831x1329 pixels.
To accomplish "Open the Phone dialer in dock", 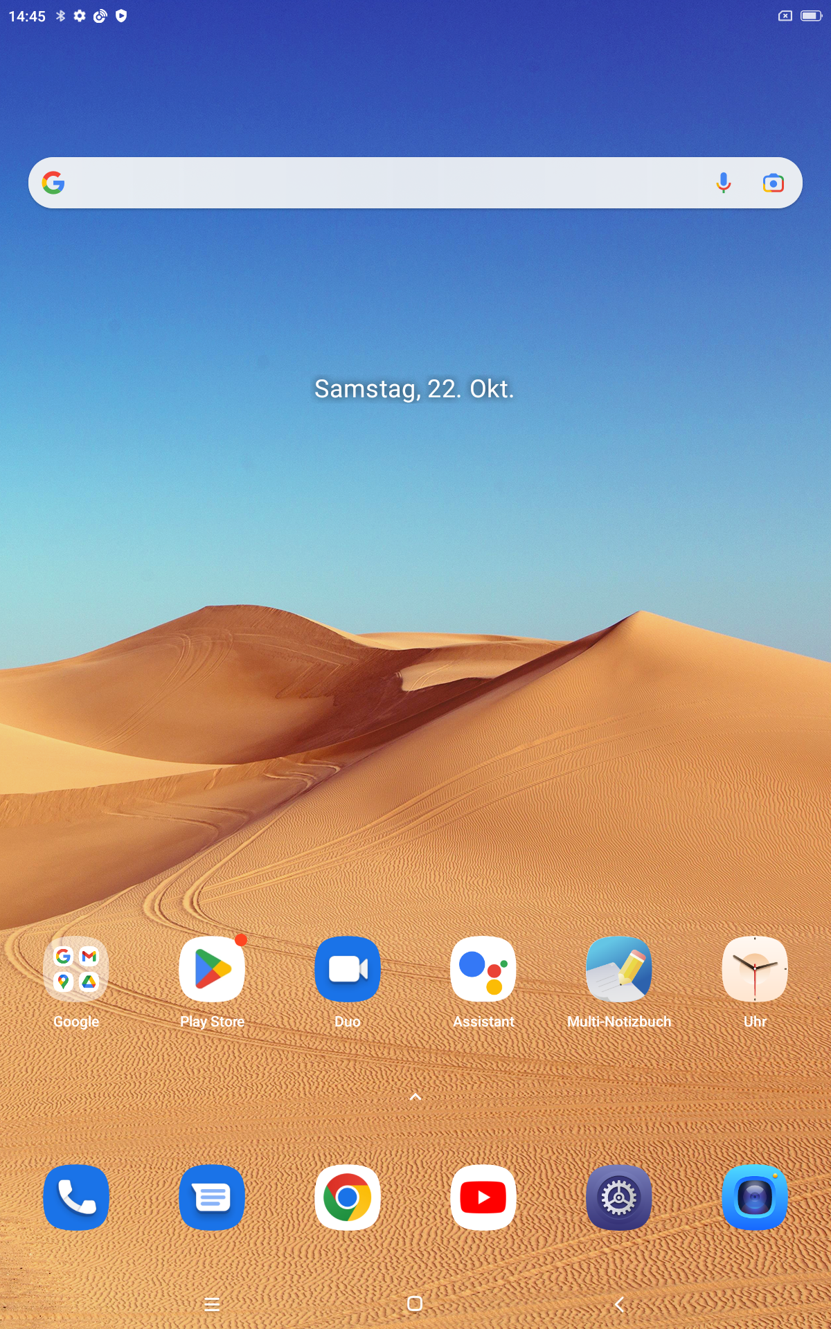I will (x=76, y=1197).
